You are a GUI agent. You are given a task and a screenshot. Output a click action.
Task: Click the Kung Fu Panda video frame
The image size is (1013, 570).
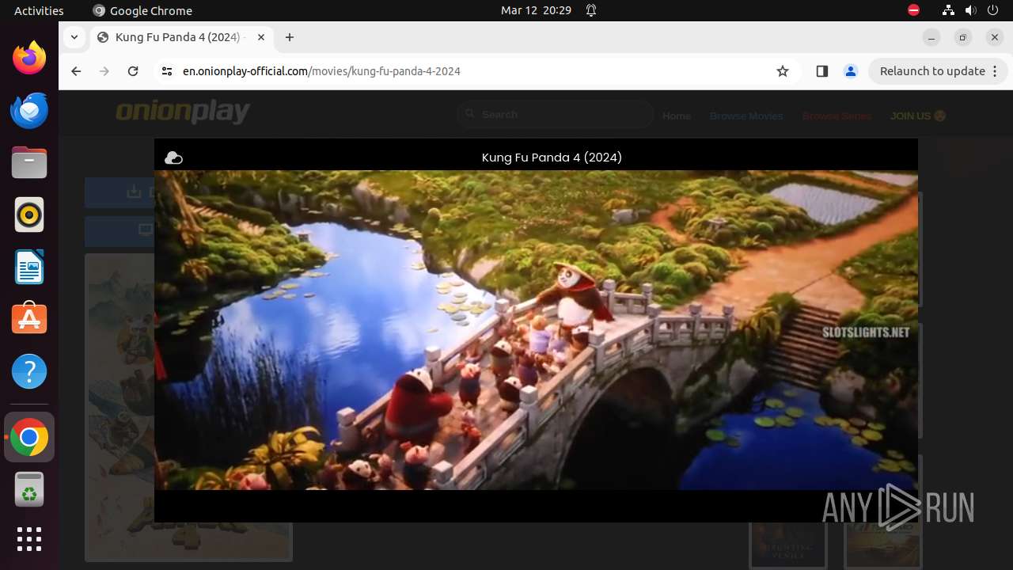(x=536, y=330)
